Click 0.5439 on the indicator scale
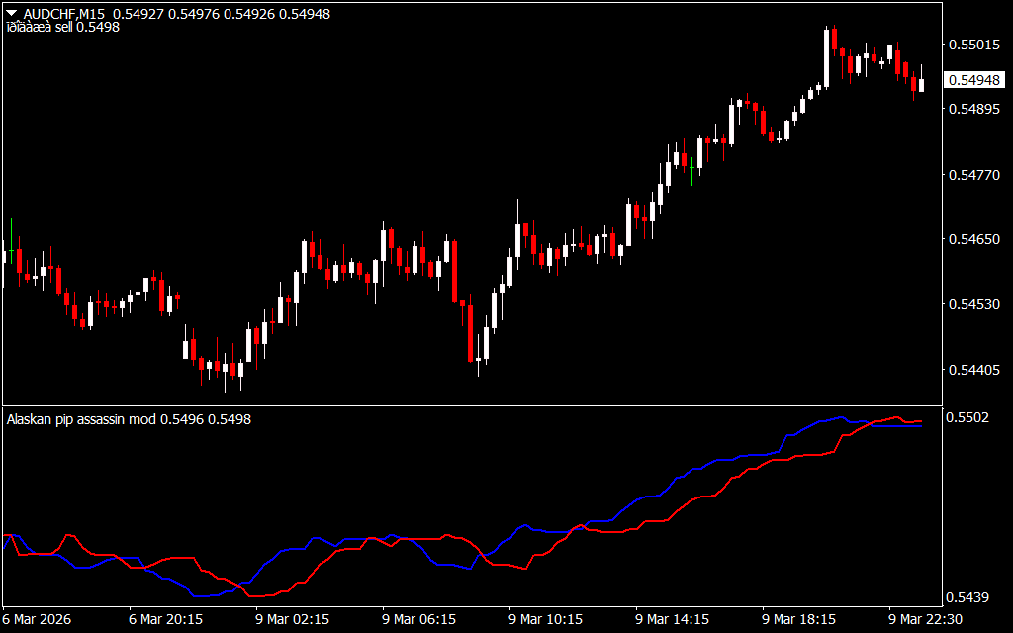Viewport: 1013px width, 633px height. [x=968, y=597]
